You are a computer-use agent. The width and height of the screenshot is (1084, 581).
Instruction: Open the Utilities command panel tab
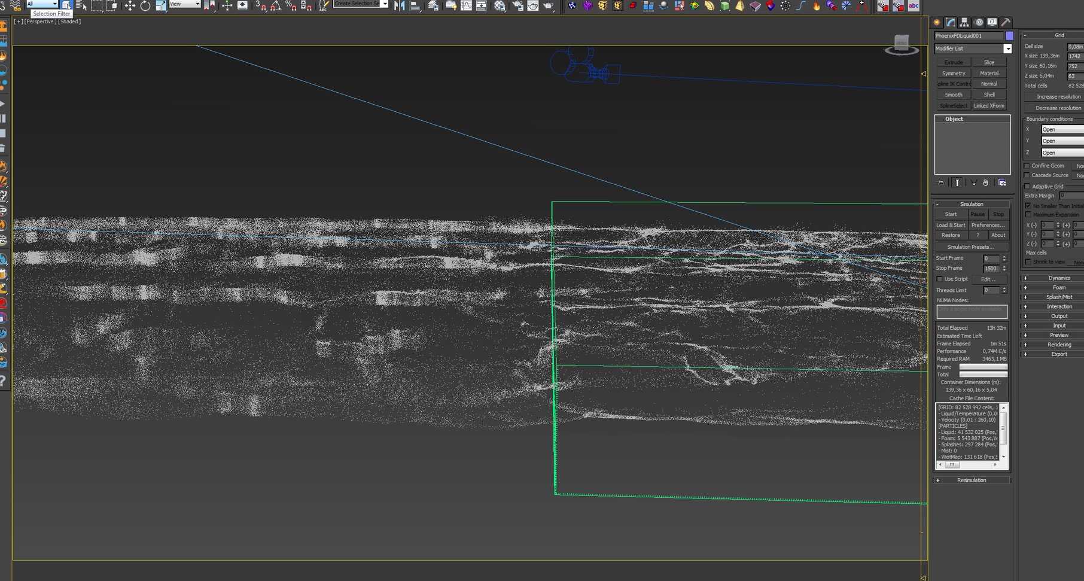point(1006,22)
